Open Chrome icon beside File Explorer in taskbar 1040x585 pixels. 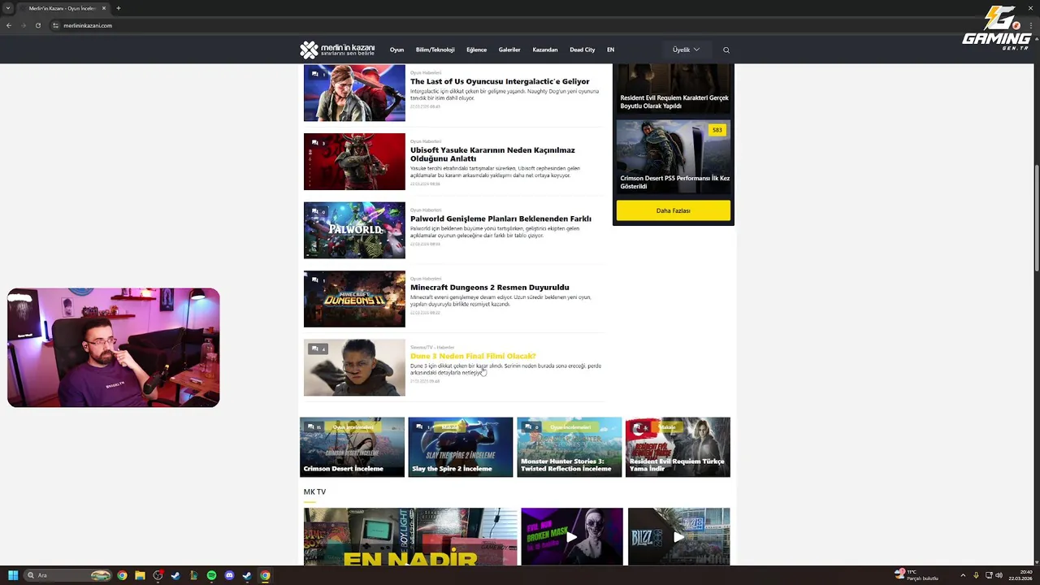point(122,575)
